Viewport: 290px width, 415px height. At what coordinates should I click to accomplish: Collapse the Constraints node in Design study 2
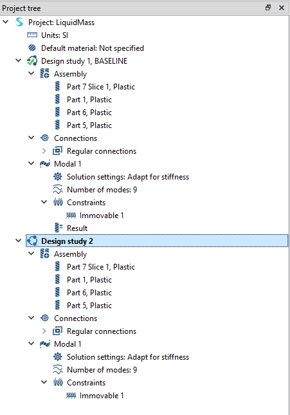click(x=44, y=382)
